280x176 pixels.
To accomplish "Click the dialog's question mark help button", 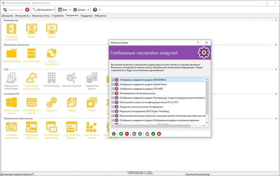I will pos(198,43).
